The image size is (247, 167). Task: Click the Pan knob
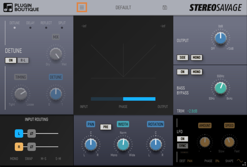(x=91, y=145)
